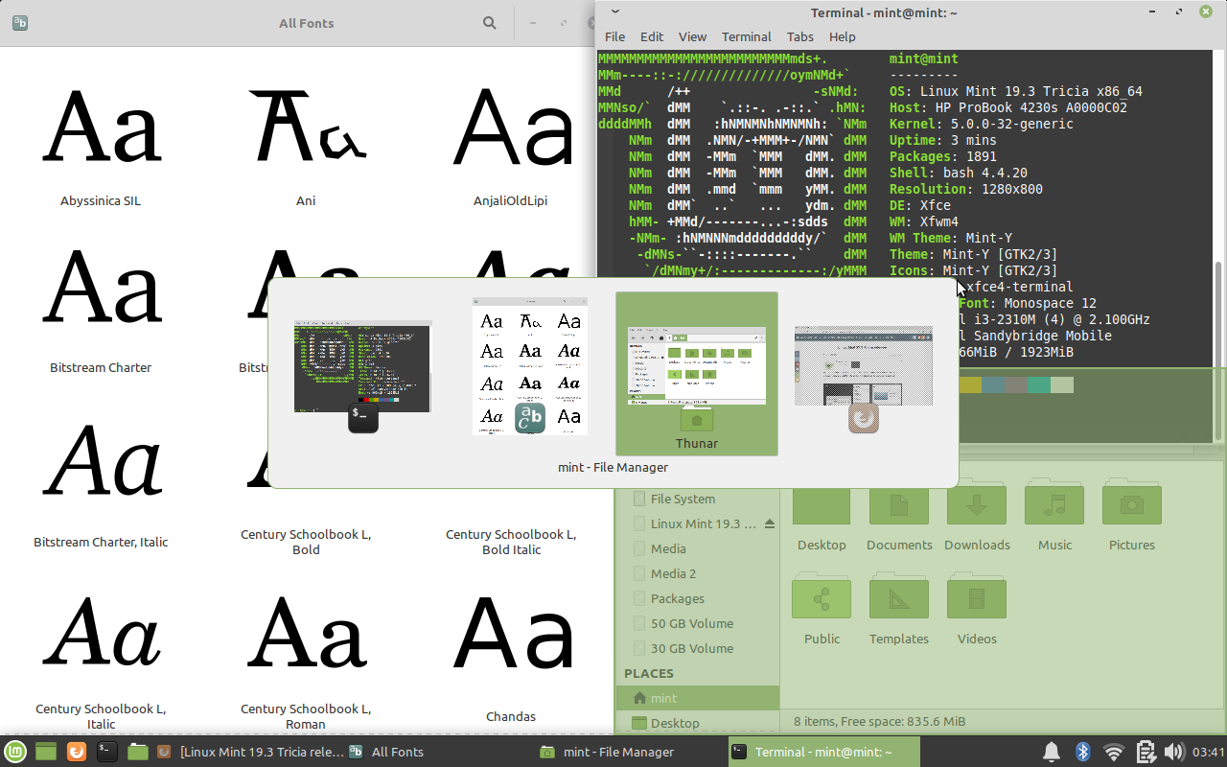The image size is (1227, 767).
Task: Open the Terminal menu in the Terminal menubar
Action: click(747, 36)
